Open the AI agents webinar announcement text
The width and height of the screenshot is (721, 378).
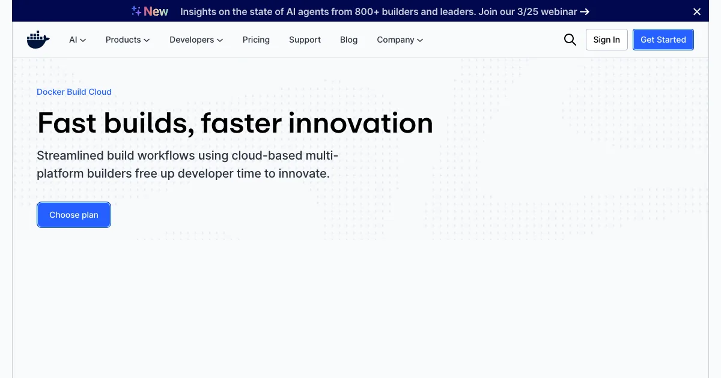pyautogui.click(x=379, y=11)
